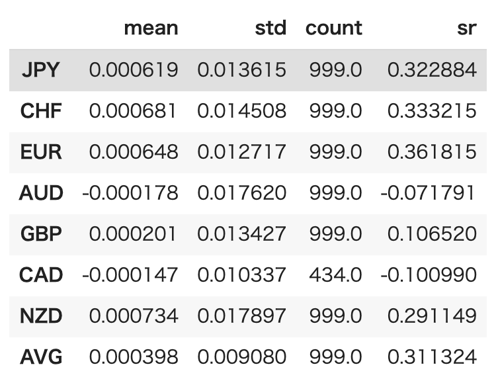Select the CAD row label
496x381 pixels.
[x=41, y=275]
